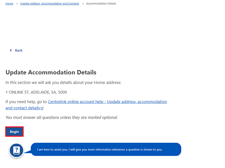Click the Back chevron arrow icon

(11, 50)
